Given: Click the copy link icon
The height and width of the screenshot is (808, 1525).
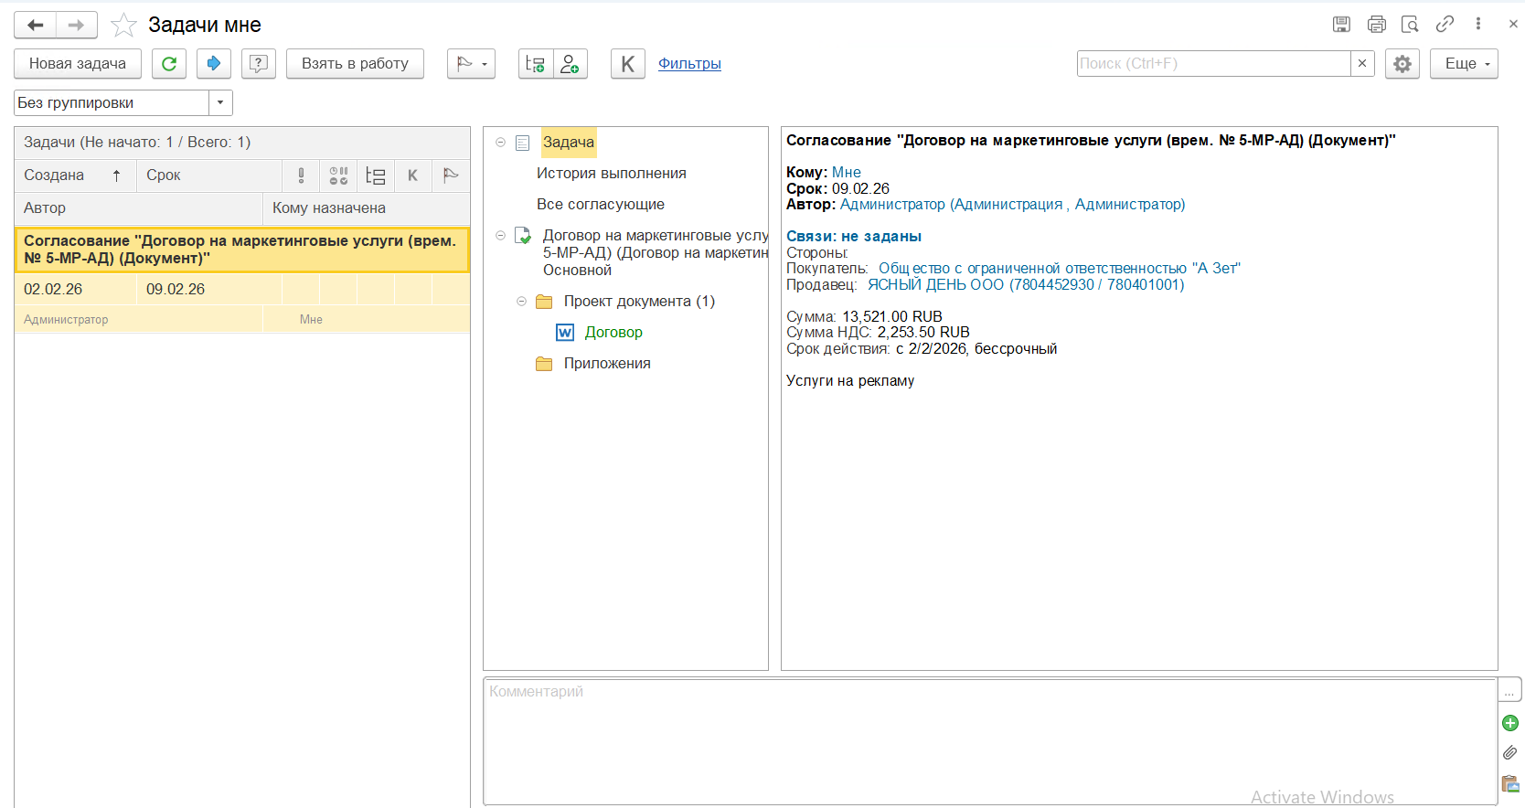Looking at the screenshot, I should [1445, 25].
